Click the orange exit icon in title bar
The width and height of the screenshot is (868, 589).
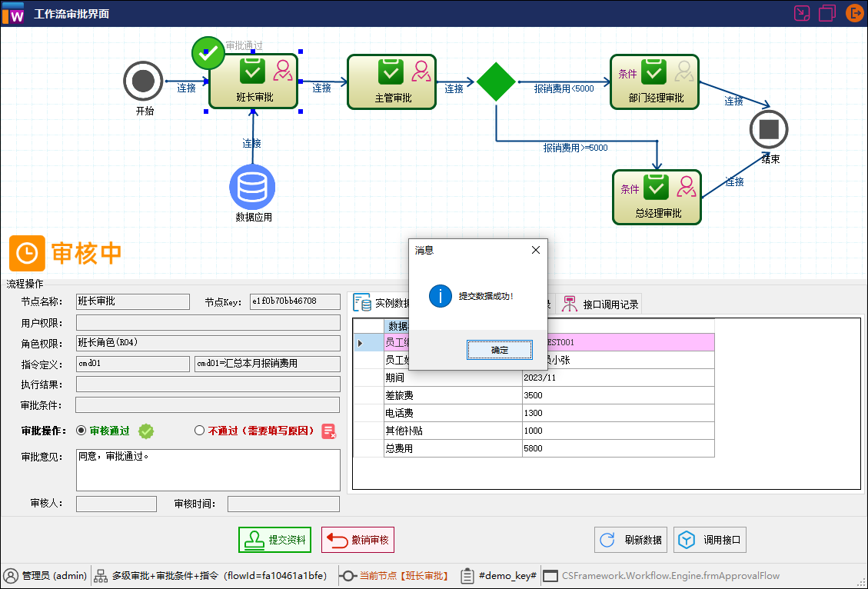[x=854, y=13]
